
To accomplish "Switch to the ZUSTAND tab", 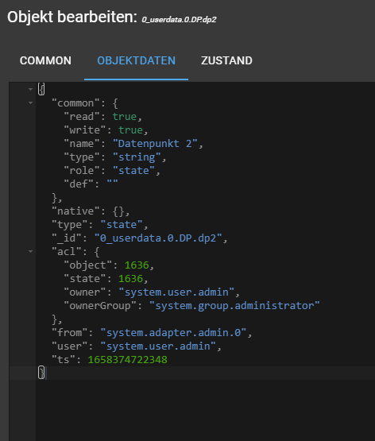I will pyautogui.click(x=226, y=60).
